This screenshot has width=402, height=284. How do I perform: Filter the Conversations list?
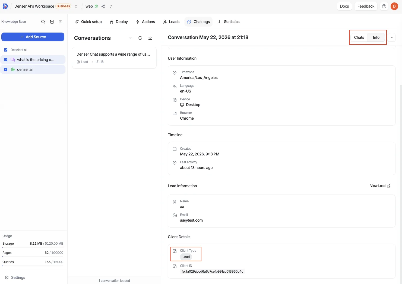tap(131, 38)
